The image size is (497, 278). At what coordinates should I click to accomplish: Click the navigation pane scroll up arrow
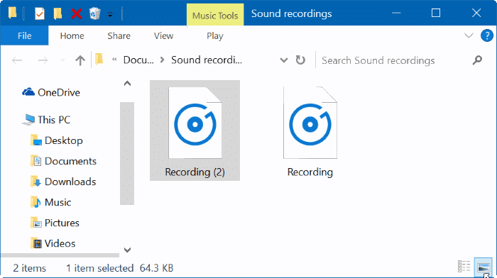(x=127, y=84)
